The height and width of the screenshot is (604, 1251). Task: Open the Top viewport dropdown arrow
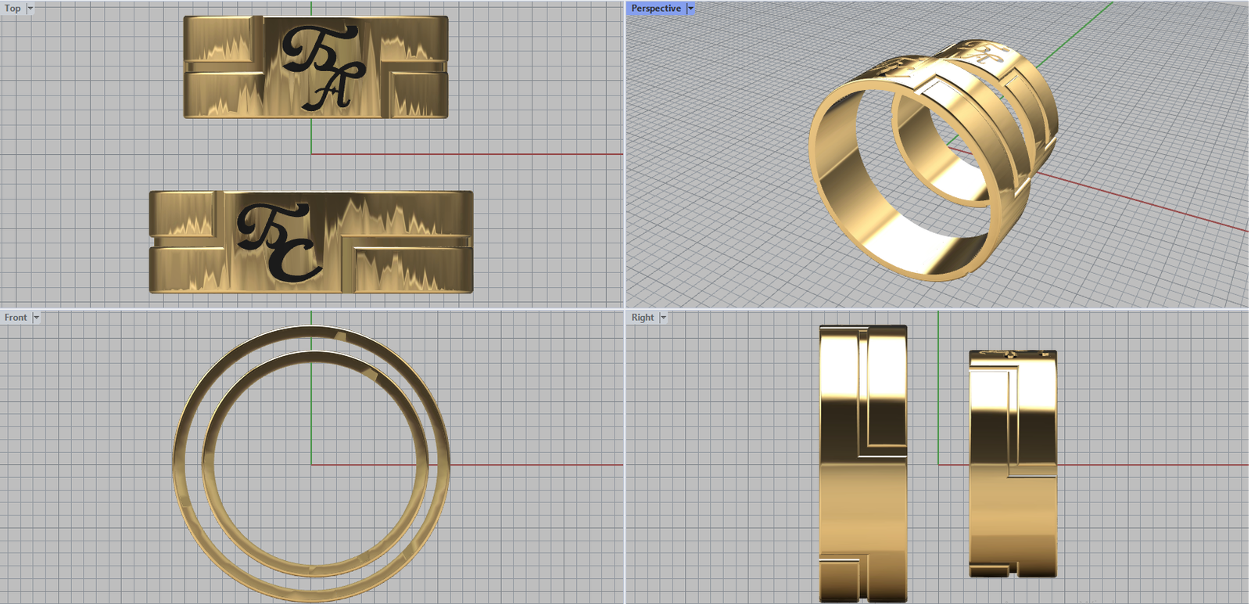pos(30,9)
